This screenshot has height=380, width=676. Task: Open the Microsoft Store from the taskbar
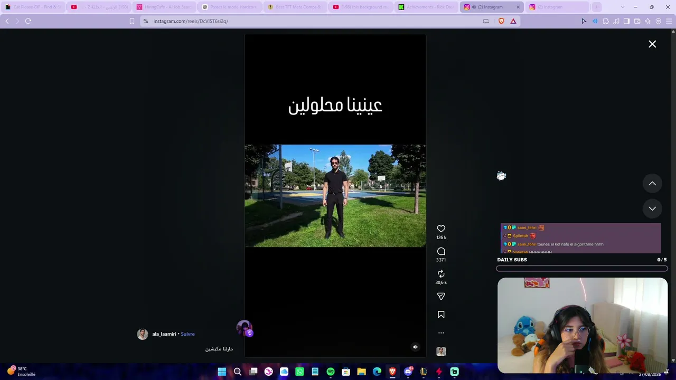(x=346, y=372)
